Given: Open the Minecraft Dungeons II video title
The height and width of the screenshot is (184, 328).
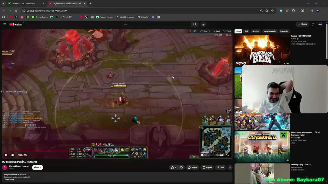Looking at the screenshot, I should [x=305, y=134].
